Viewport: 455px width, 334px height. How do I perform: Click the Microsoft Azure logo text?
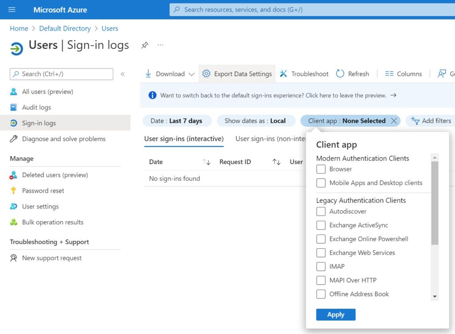(60, 10)
